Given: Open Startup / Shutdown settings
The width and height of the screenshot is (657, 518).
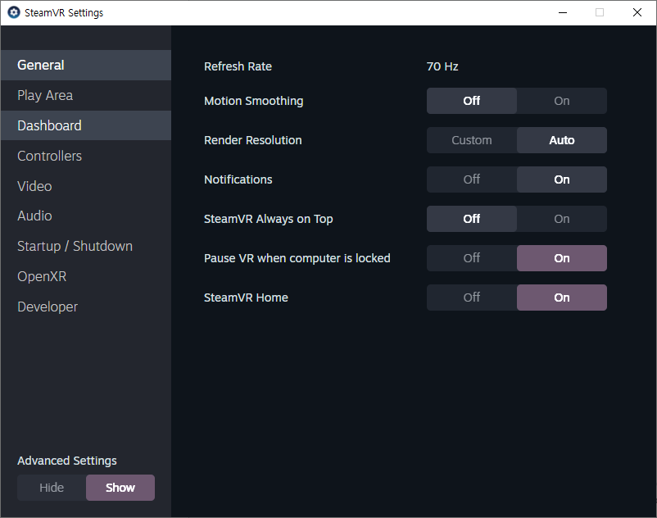Looking at the screenshot, I should point(75,246).
